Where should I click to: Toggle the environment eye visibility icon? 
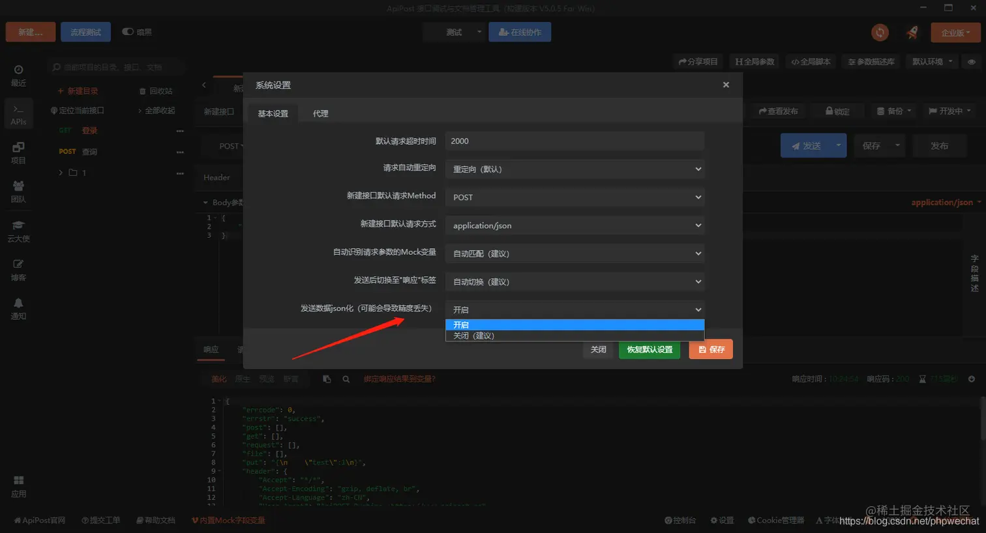click(x=971, y=61)
